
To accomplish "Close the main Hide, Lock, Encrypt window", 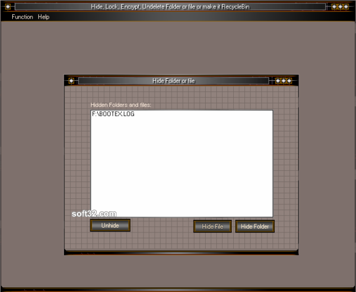I will (346, 6).
